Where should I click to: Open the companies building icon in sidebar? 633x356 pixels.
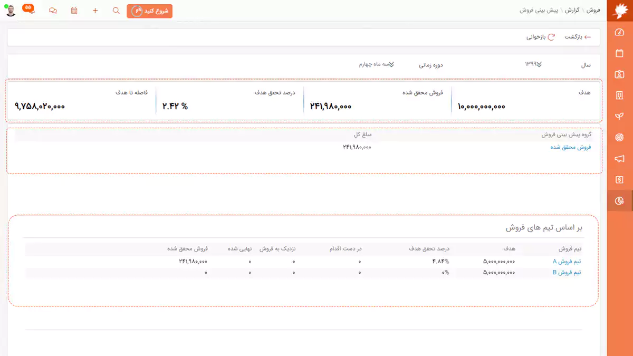(x=620, y=95)
